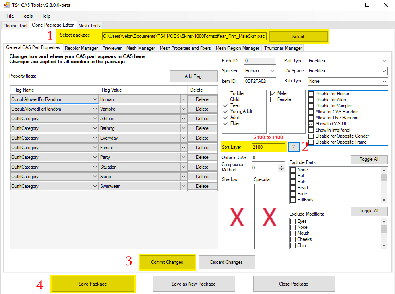Click Save as New Package button

(x=194, y=284)
